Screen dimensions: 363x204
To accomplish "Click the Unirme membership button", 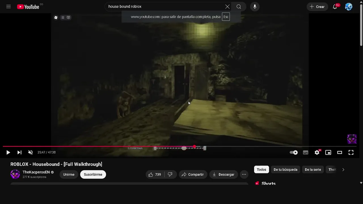I will coord(69,175).
